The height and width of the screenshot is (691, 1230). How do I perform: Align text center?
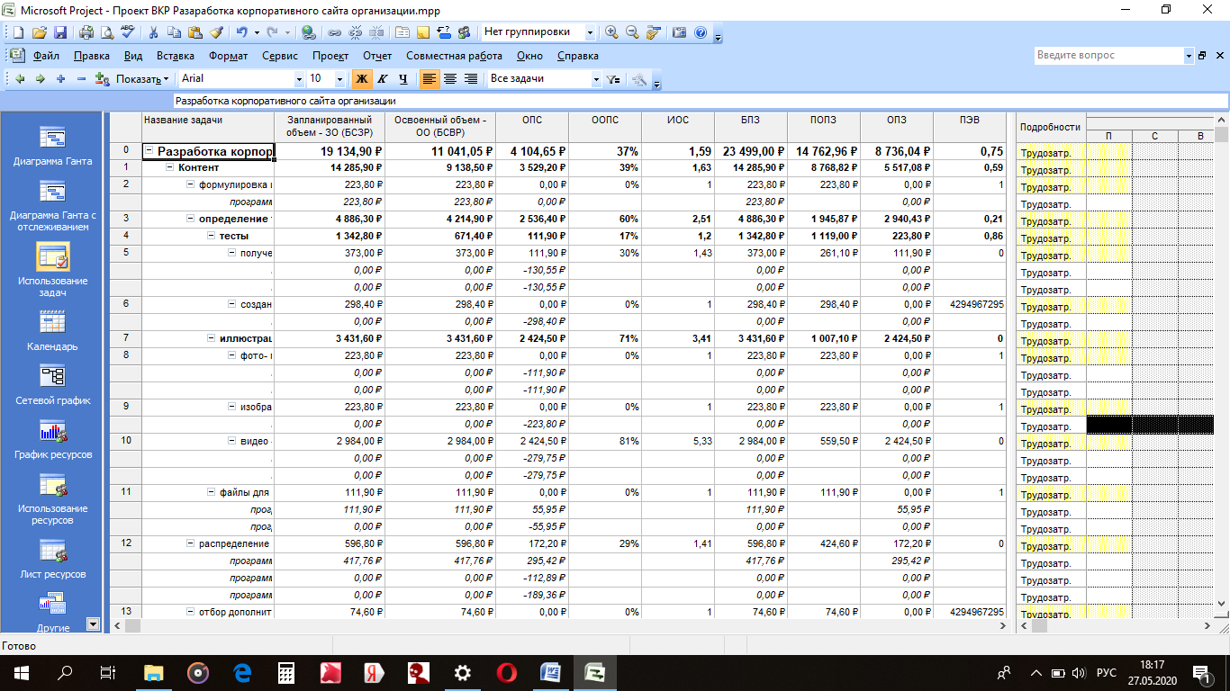coord(450,79)
